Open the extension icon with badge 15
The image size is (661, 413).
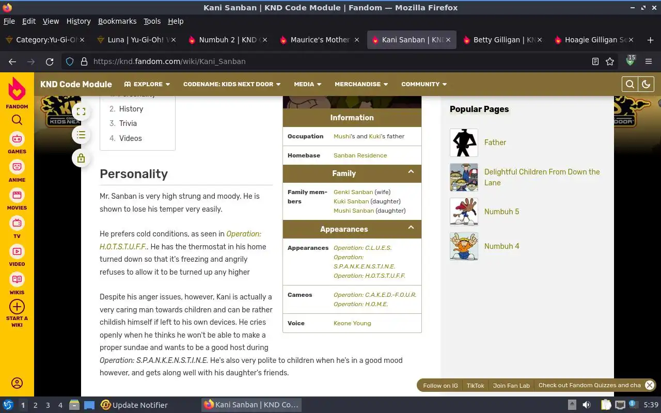point(630,61)
